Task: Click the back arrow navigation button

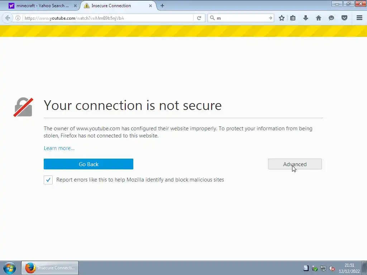Action: (8, 18)
